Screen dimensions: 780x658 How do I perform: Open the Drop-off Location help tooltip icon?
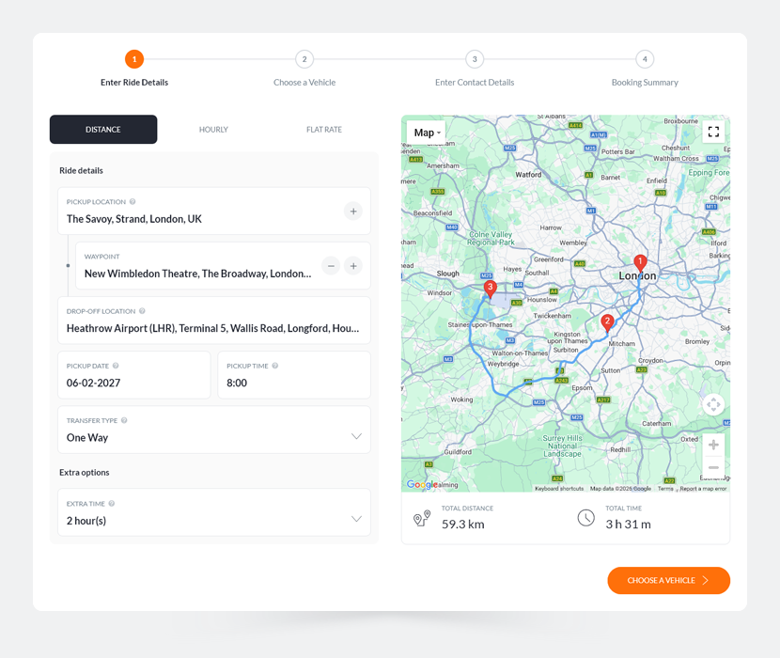pyautogui.click(x=142, y=311)
